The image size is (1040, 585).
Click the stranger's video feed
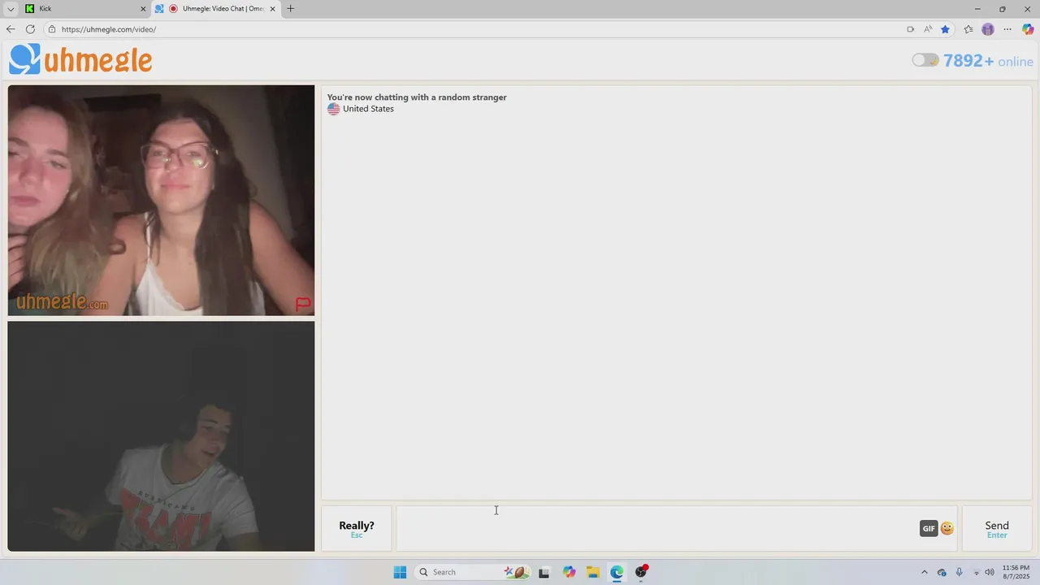[x=161, y=200]
